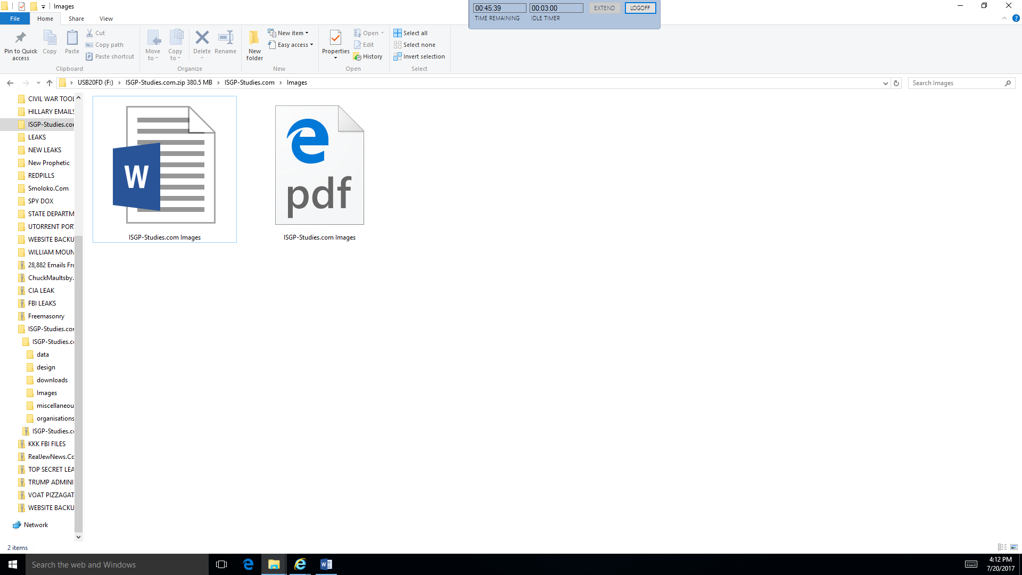Open the Move to menu

(x=153, y=45)
